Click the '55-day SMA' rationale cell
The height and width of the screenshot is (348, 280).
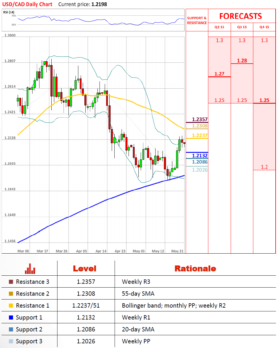click(x=138, y=294)
